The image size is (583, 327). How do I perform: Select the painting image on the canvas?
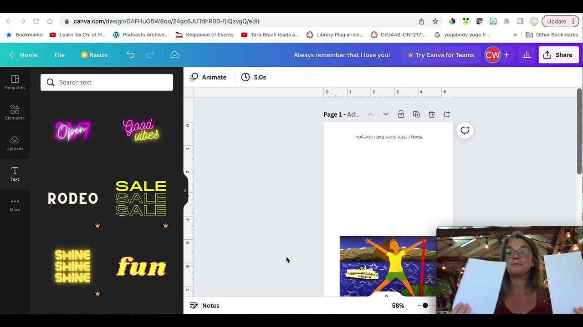(x=388, y=266)
